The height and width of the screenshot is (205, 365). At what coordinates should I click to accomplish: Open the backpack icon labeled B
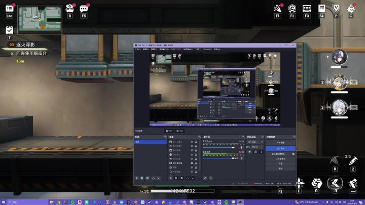coord(70,9)
